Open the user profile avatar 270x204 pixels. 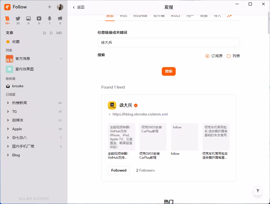pyautogui.click(x=60, y=7)
